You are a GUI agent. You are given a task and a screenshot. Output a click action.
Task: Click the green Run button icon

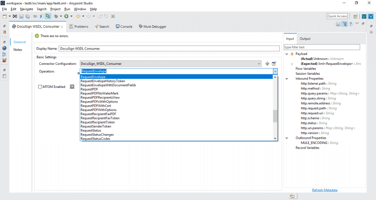pos(66,16)
